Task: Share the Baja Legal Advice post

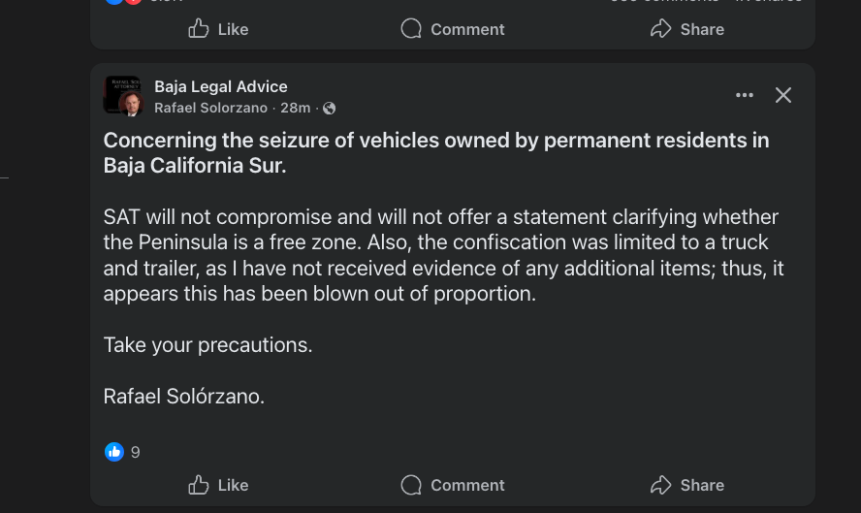Action: coord(687,485)
